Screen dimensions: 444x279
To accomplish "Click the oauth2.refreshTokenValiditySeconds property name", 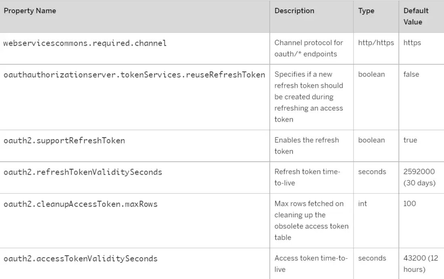I will coord(83,172).
